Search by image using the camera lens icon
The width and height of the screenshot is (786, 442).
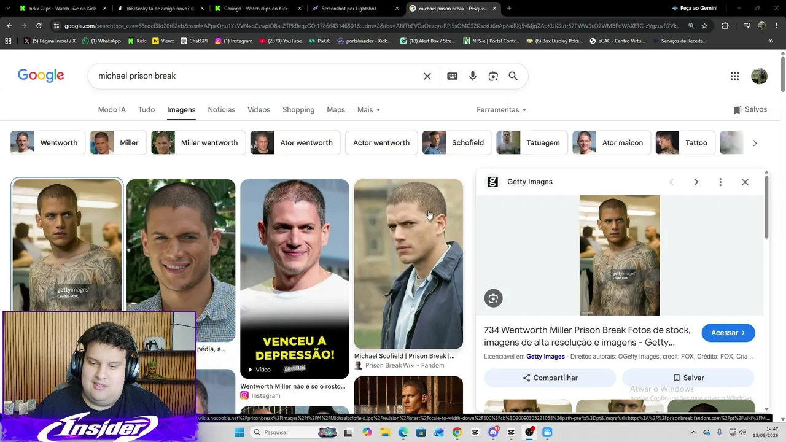click(x=493, y=76)
